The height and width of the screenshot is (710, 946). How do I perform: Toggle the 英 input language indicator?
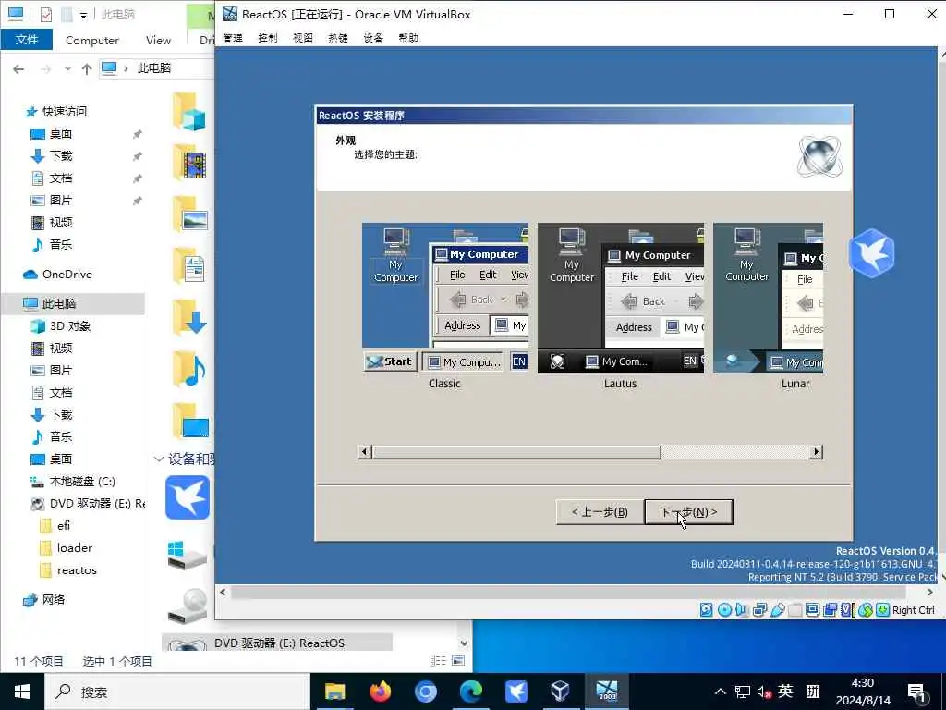coord(785,691)
